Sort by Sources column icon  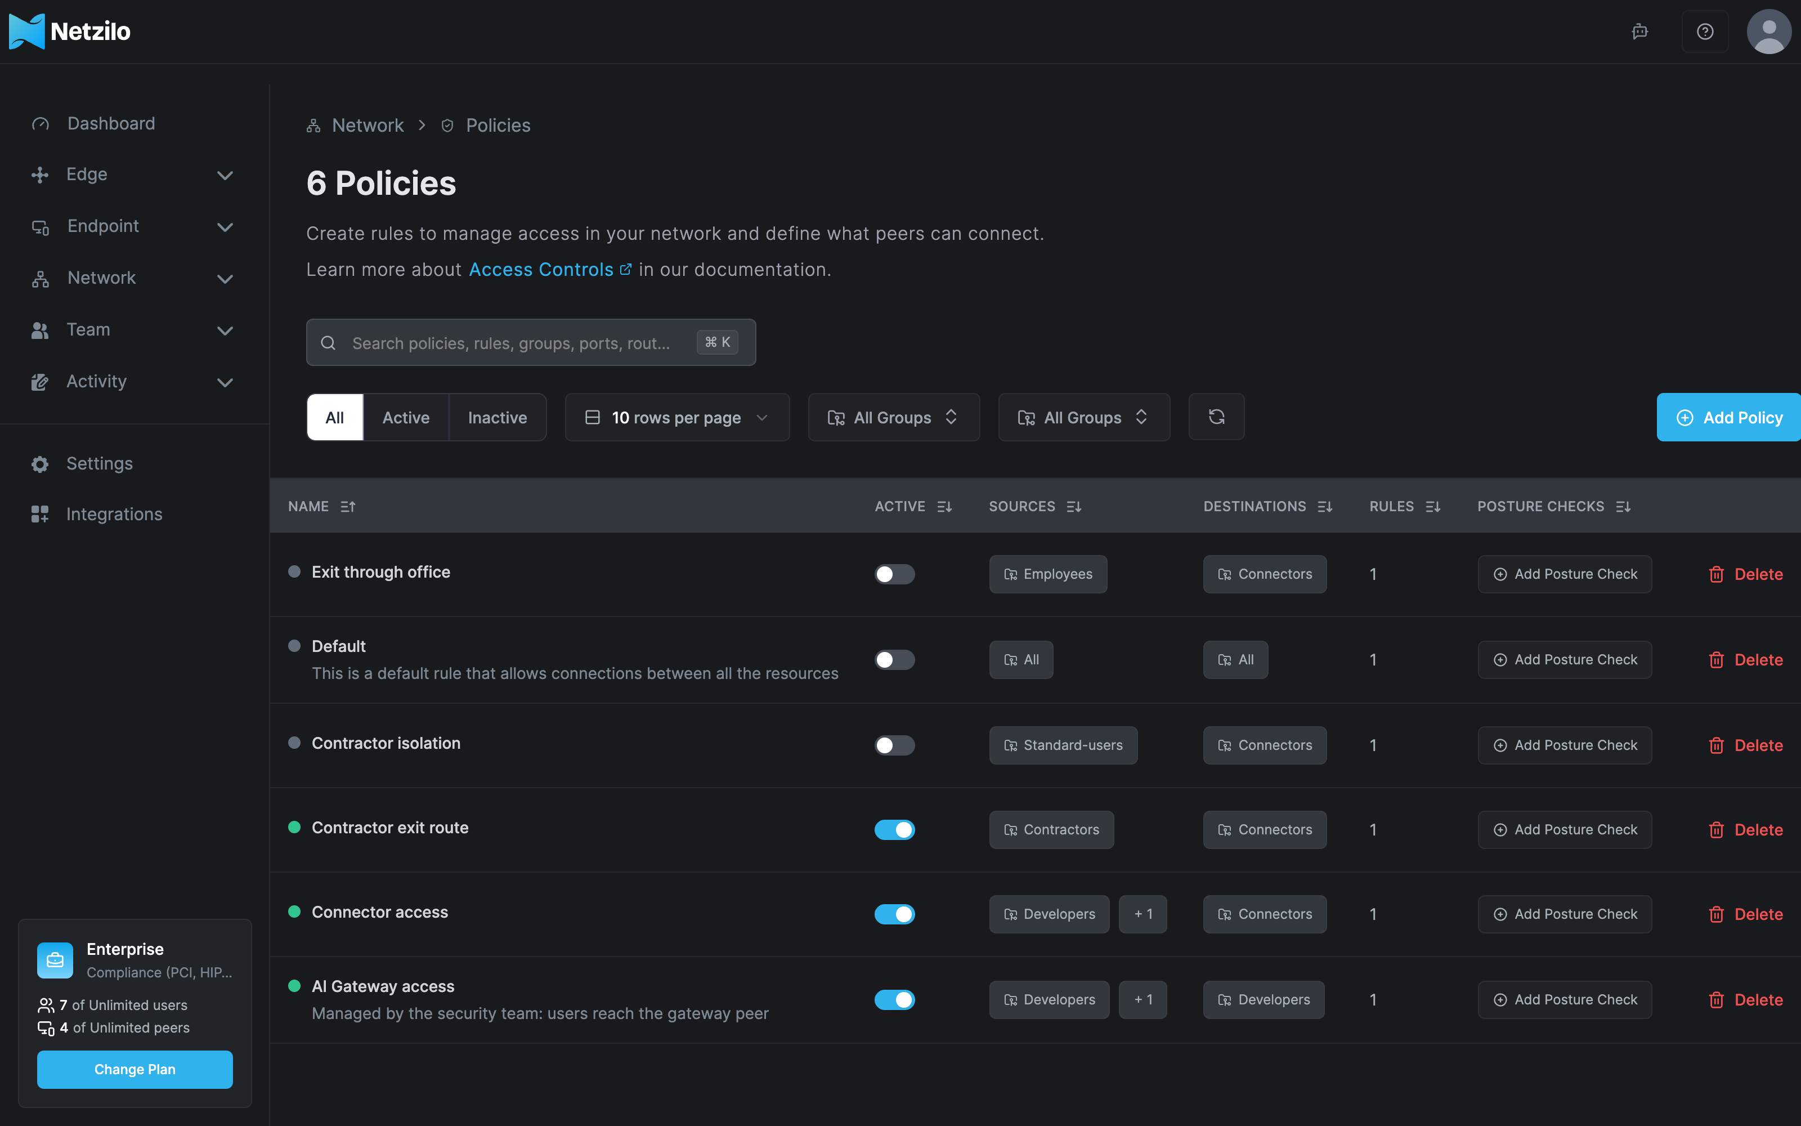point(1074,506)
